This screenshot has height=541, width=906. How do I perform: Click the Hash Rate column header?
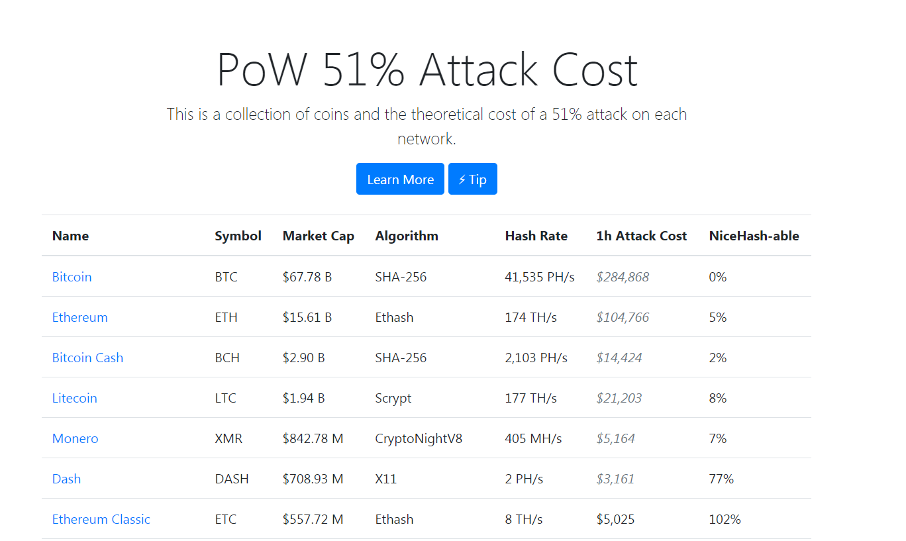pos(536,236)
